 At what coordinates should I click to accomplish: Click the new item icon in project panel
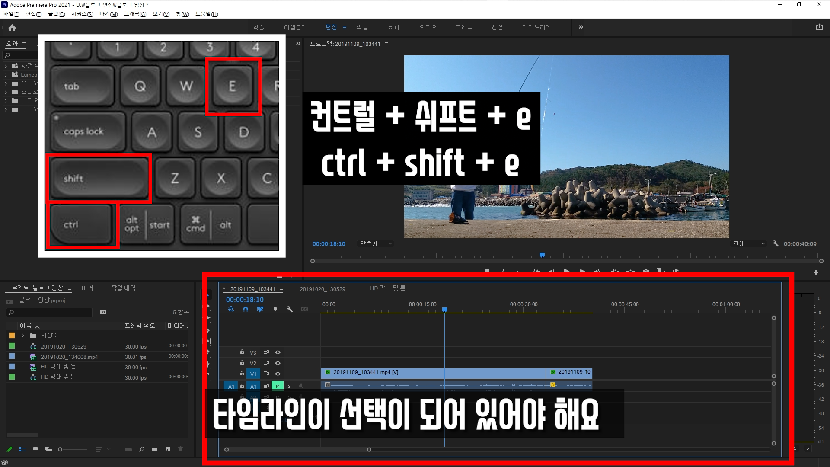click(168, 449)
